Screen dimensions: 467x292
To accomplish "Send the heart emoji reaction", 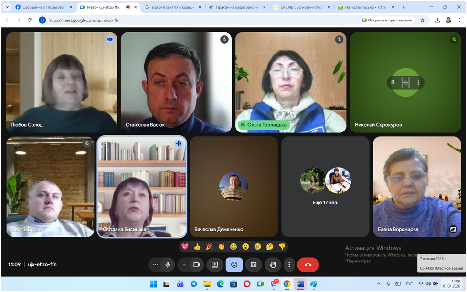I will coord(185,246).
